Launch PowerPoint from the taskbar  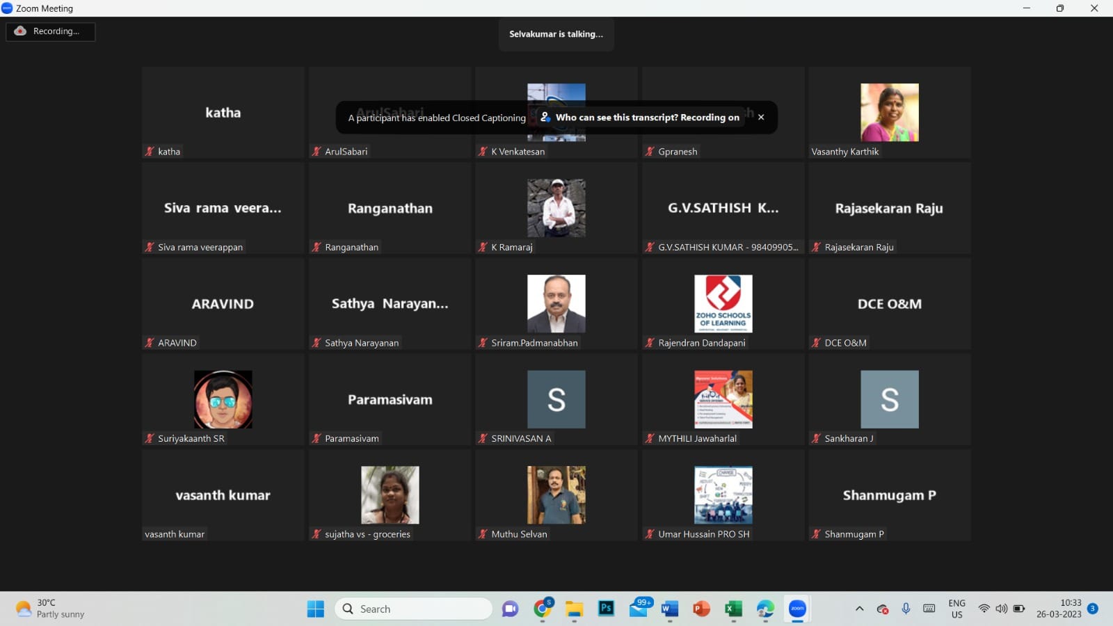pyautogui.click(x=701, y=609)
